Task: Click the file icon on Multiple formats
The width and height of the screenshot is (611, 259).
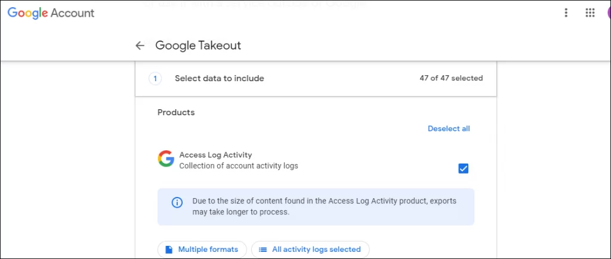Action: [x=169, y=249]
